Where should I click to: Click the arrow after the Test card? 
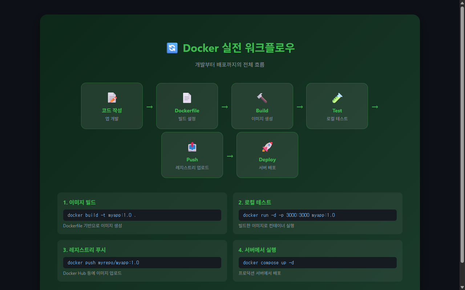tap(375, 106)
